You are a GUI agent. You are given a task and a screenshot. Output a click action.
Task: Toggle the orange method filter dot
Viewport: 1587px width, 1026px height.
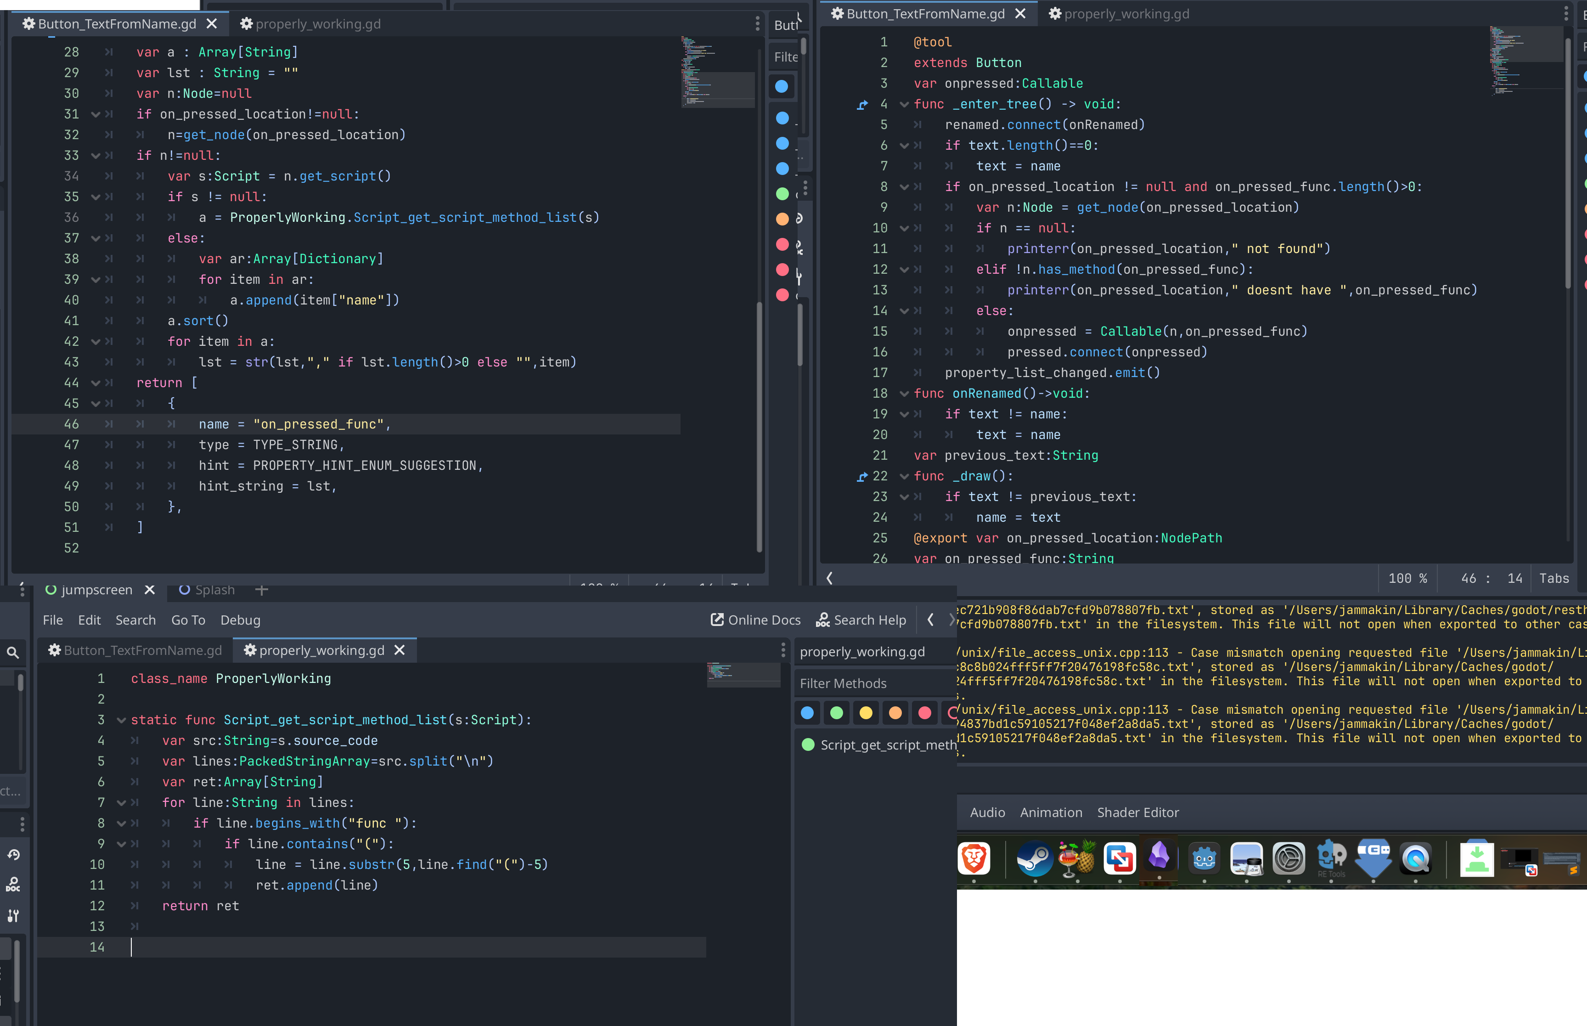click(895, 713)
